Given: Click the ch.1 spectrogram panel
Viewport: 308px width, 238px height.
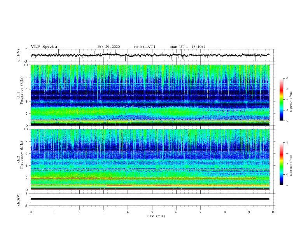Looking at the screenshot, I should coord(150,95).
